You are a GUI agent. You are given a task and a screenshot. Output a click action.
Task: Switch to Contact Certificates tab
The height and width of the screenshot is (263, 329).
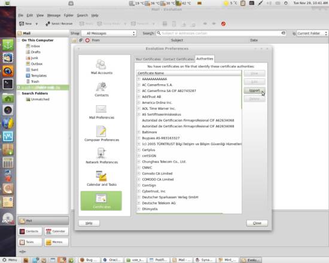click(x=179, y=59)
